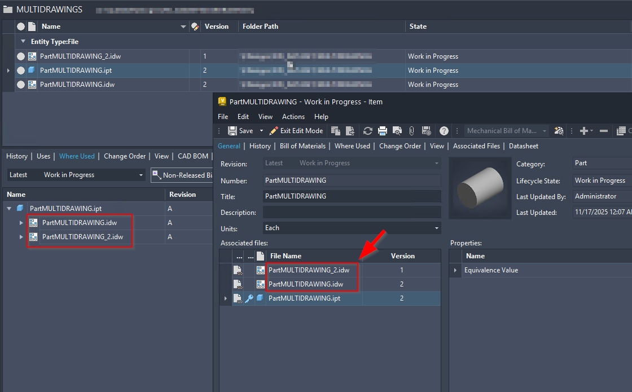Toggle the status circle for PartMULTIDRAWING.idw in list

coord(21,85)
